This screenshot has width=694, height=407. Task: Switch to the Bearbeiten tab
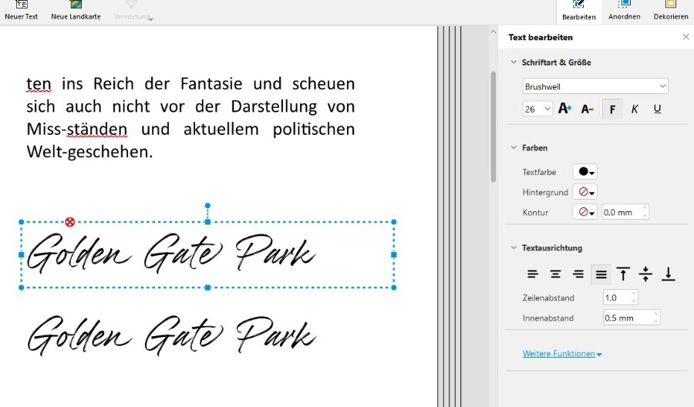coord(578,12)
